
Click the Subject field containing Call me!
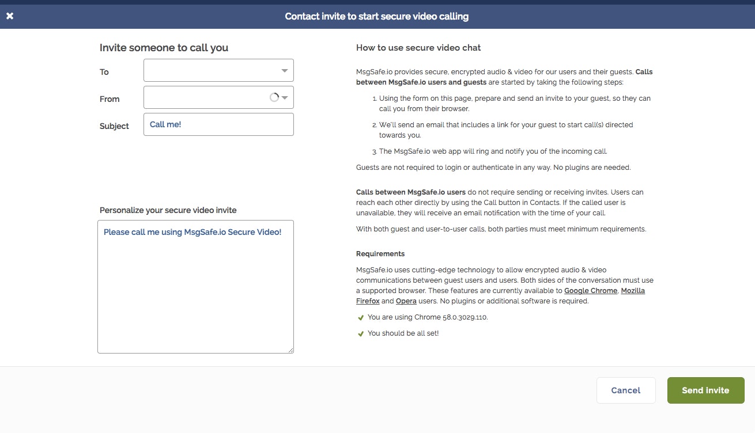pos(218,124)
